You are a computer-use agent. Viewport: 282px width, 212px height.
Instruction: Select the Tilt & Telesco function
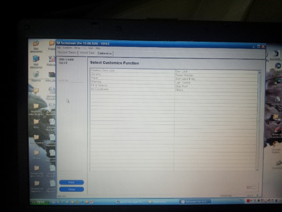132,85
